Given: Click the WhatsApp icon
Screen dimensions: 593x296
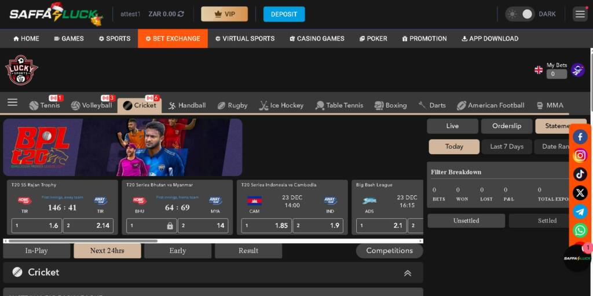Looking at the screenshot, I should tap(580, 231).
